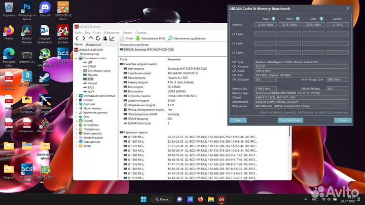Open the Файл menu in AIDA64
Screen dimensions: 365x205
(x=78, y=32)
